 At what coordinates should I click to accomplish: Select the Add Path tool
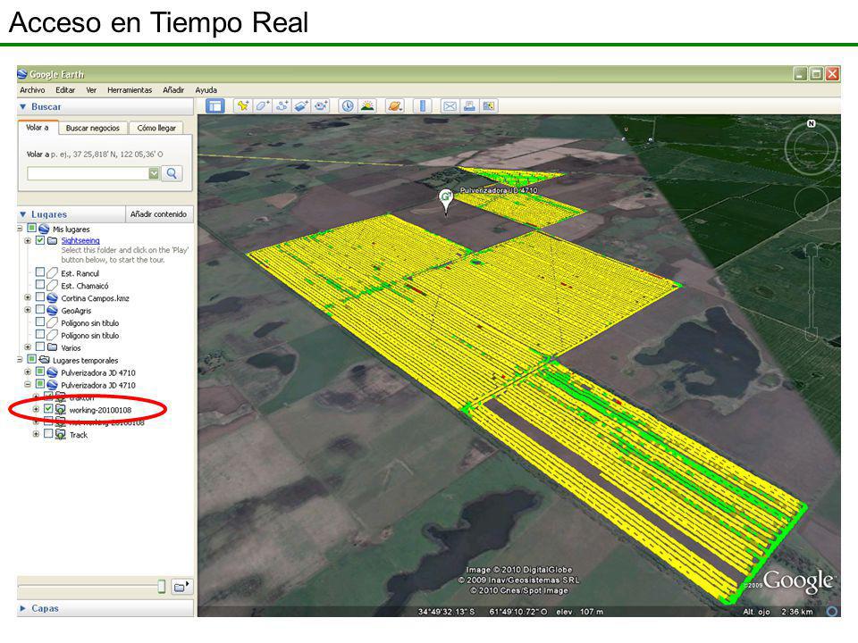(282, 106)
